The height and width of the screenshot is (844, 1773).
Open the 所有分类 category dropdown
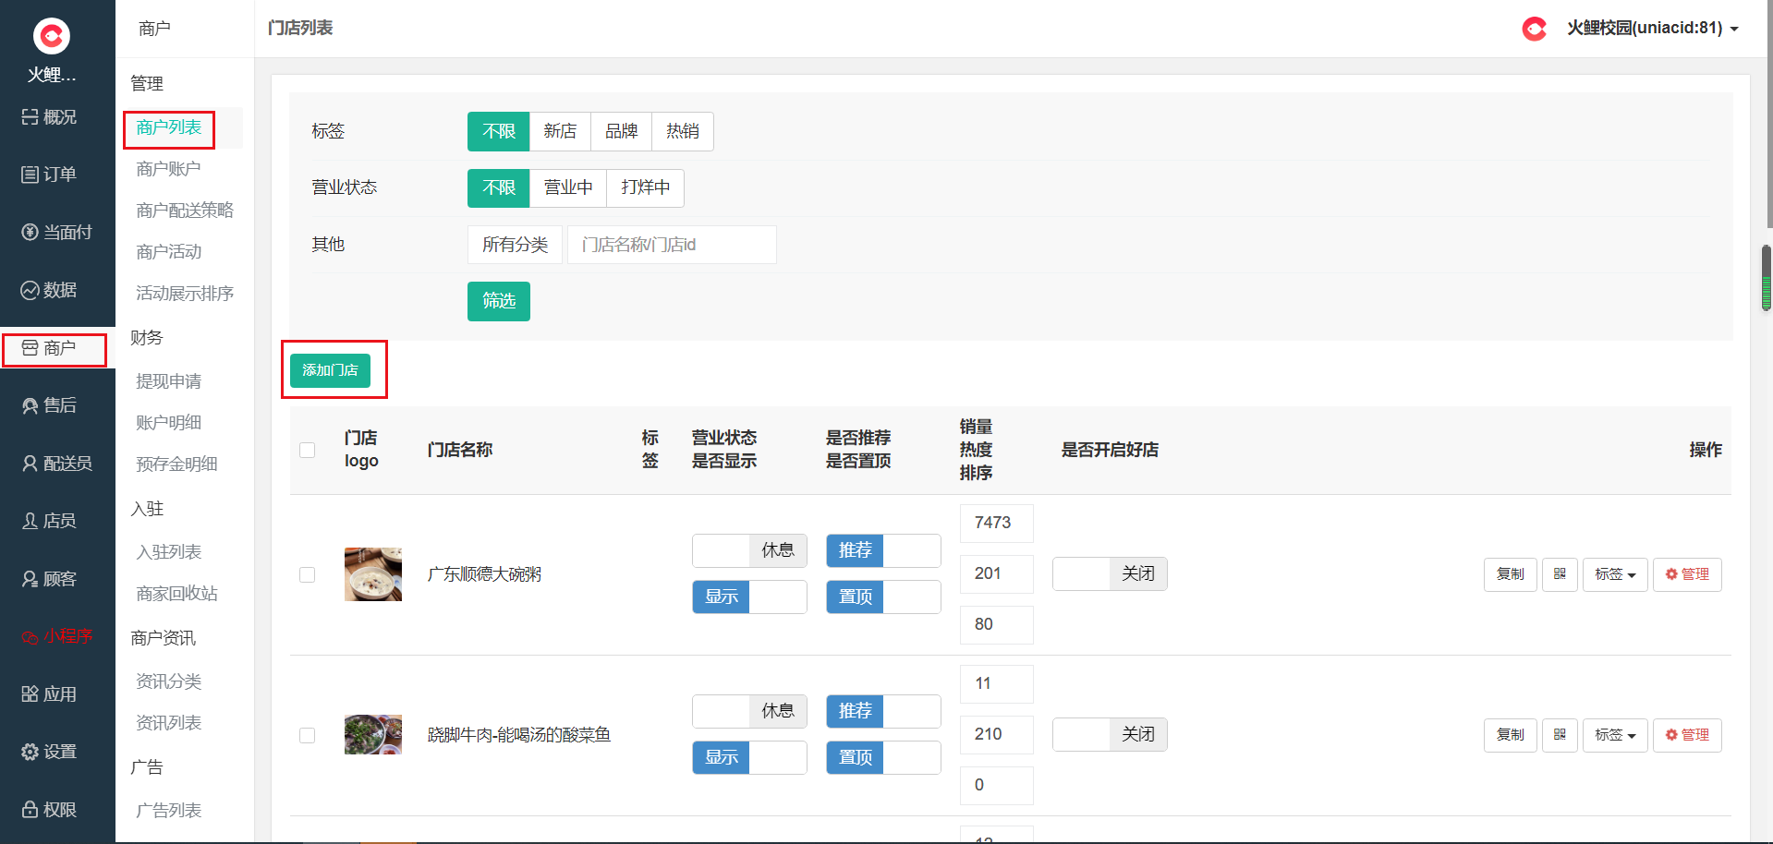point(515,245)
